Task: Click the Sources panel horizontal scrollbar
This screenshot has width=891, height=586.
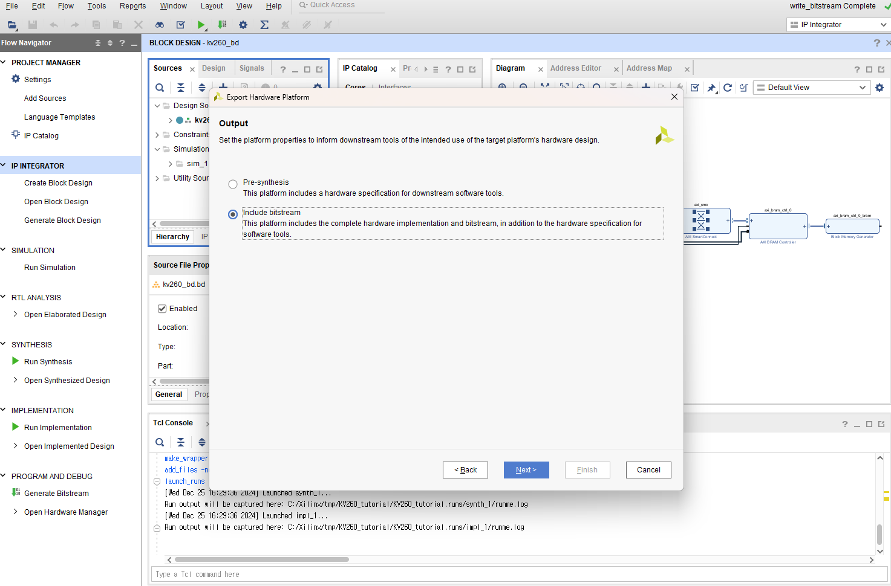Action: [184, 224]
